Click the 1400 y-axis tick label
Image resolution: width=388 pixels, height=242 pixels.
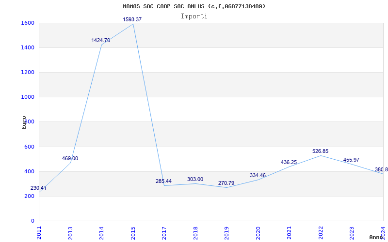pos(28,47)
